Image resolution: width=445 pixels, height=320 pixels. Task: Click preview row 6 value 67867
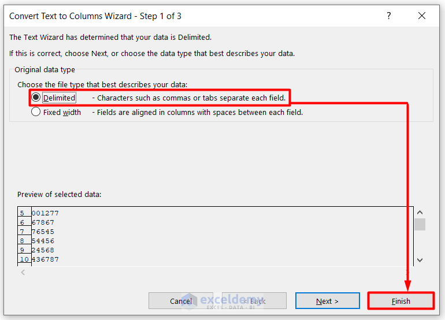(x=43, y=222)
